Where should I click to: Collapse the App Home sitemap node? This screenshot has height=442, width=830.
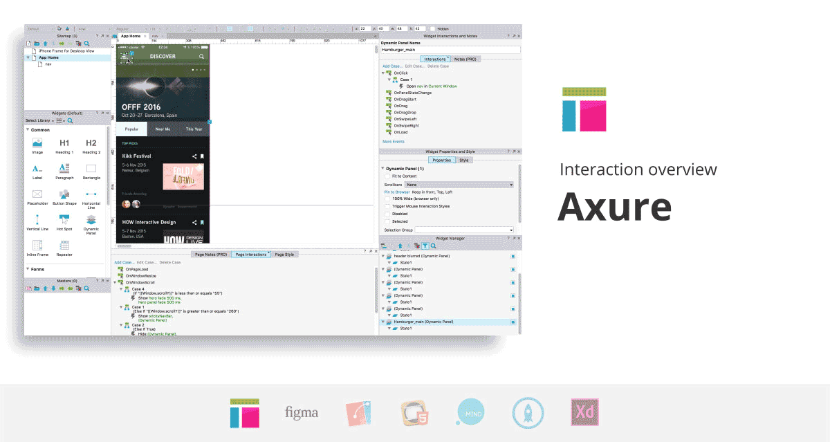pos(28,57)
